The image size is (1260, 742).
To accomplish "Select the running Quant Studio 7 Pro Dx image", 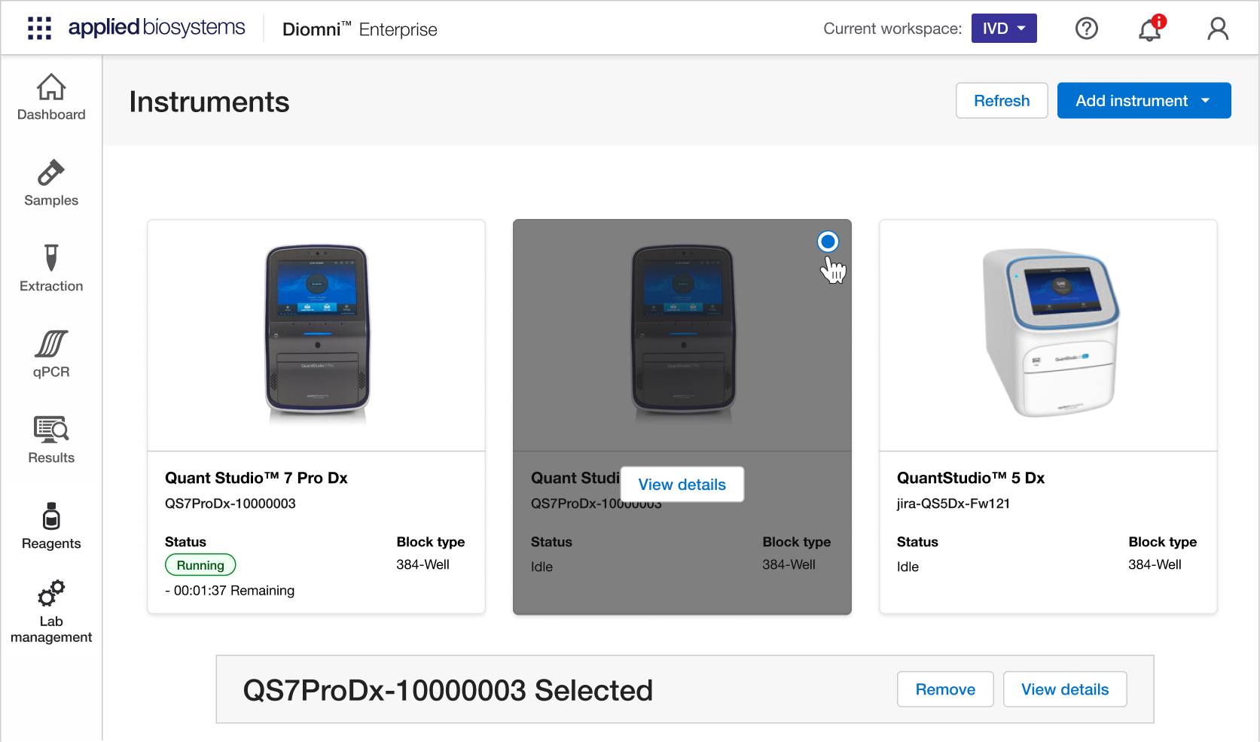I will coord(317,333).
